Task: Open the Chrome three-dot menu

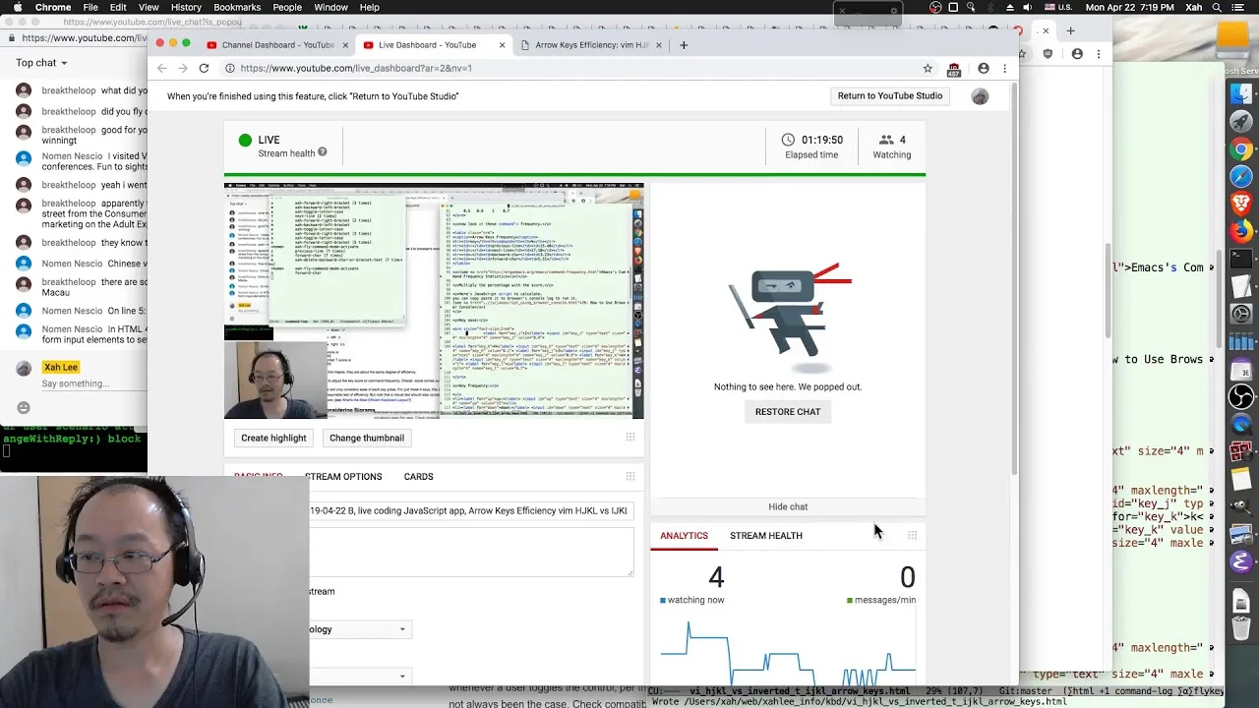Action: coord(1004,68)
